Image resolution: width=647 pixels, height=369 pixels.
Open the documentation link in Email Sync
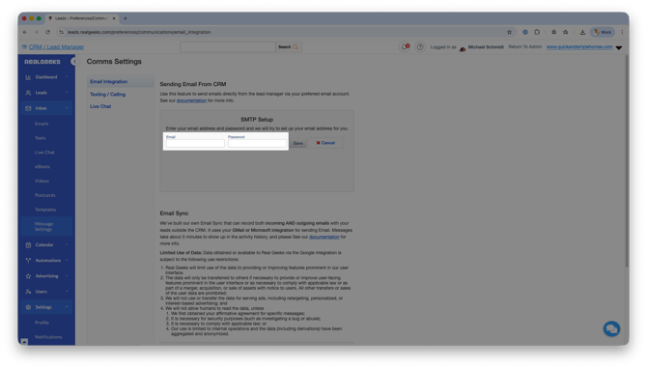pos(324,237)
